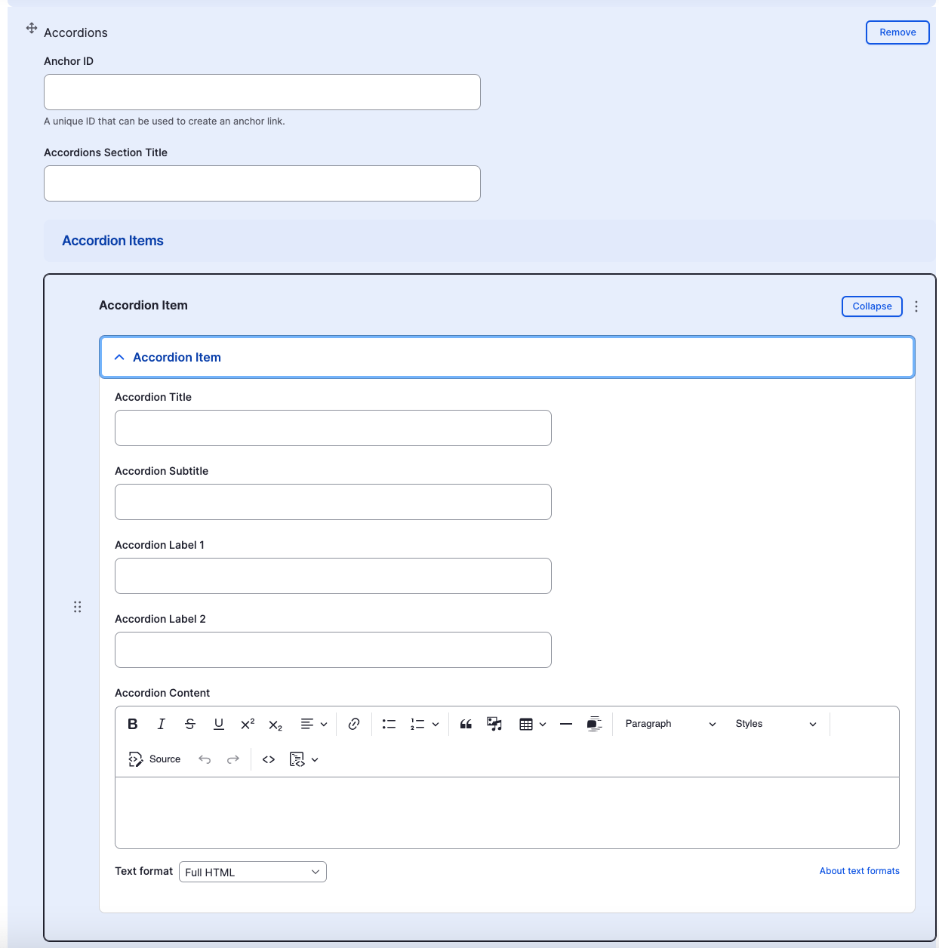The width and height of the screenshot is (939, 948).
Task: Open the Paragraph heading dropdown
Action: 670,724
